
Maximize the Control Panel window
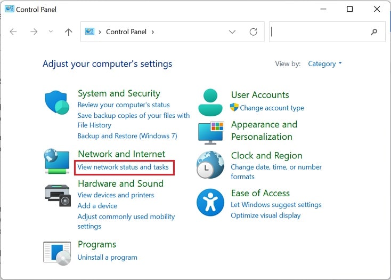point(349,9)
